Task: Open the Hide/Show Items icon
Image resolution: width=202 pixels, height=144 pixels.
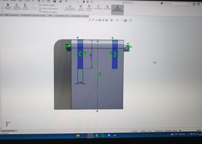Action: [117, 20]
